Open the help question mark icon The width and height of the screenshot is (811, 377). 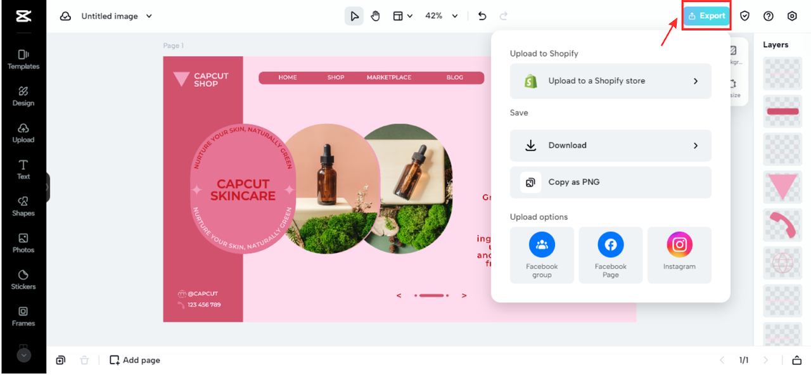click(769, 16)
